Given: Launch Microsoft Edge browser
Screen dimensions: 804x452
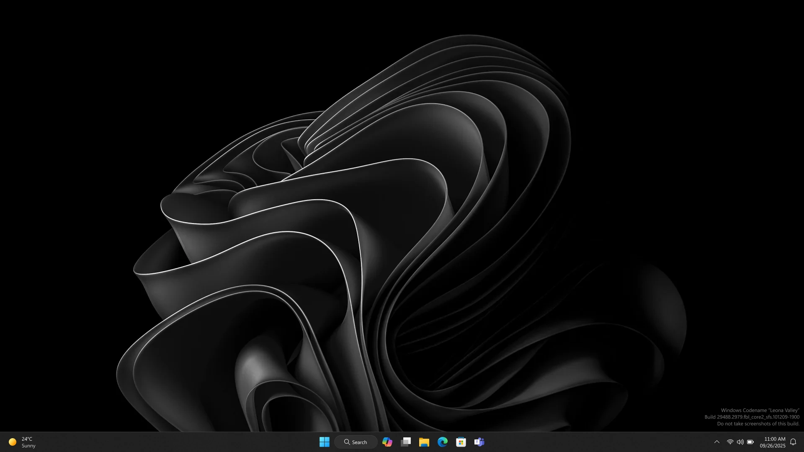Looking at the screenshot, I should pos(443,442).
